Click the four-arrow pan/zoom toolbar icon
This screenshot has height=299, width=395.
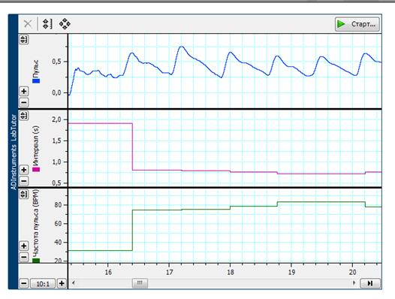[x=65, y=24]
